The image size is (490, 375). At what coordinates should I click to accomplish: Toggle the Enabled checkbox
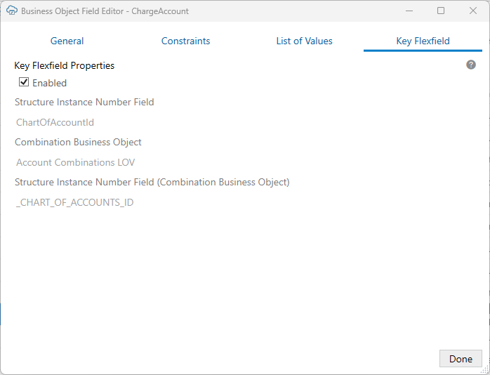click(x=24, y=83)
